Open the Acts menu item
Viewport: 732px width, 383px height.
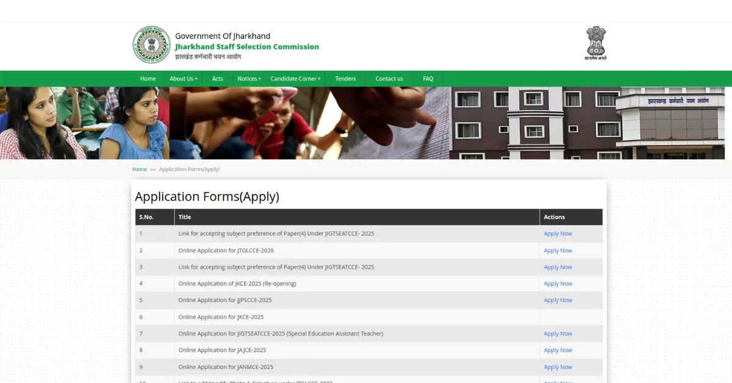(218, 79)
